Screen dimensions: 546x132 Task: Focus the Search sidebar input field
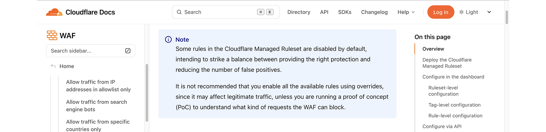tap(90, 51)
